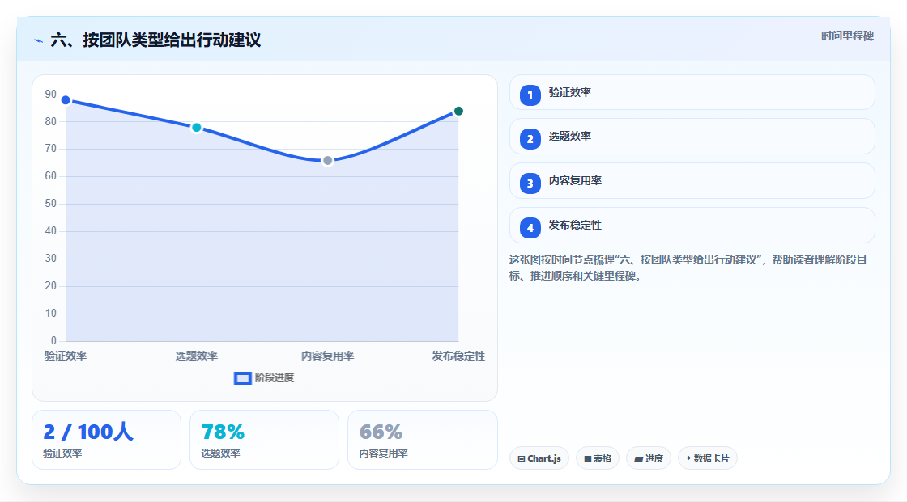The height and width of the screenshot is (502, 907).
Task: Select the 内容复用率 milestone row
Action: click(692, 181)
